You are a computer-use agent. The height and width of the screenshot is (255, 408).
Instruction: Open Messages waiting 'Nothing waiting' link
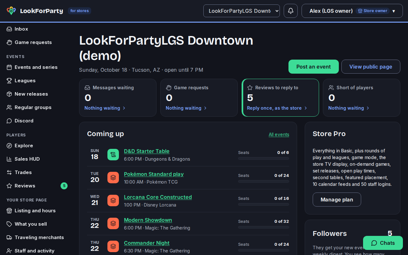105,108
